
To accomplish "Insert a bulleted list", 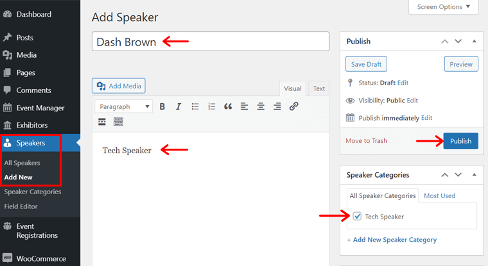I will tap(195, 106).
